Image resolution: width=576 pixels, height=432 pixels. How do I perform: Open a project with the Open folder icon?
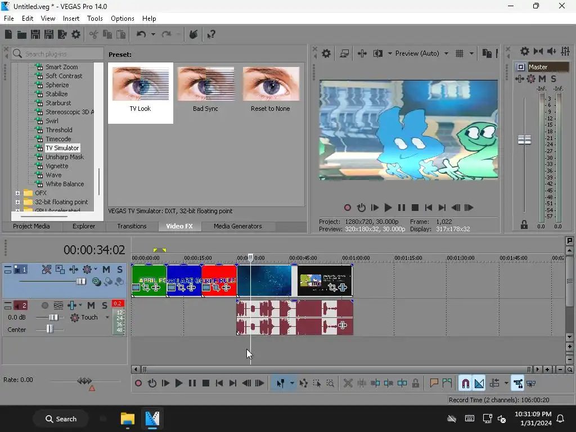point(22,34)
